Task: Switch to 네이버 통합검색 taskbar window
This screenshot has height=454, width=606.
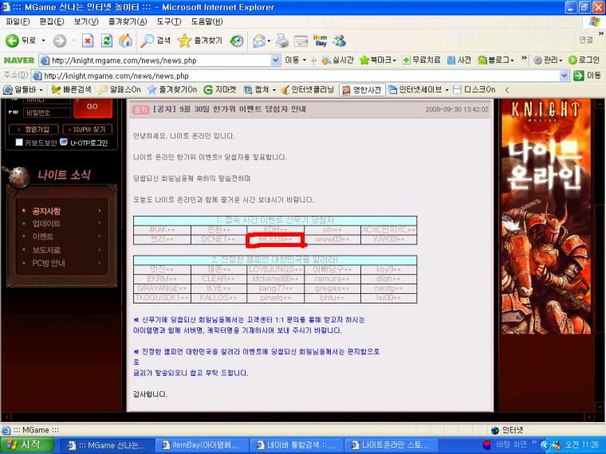Action: [296, 445]
